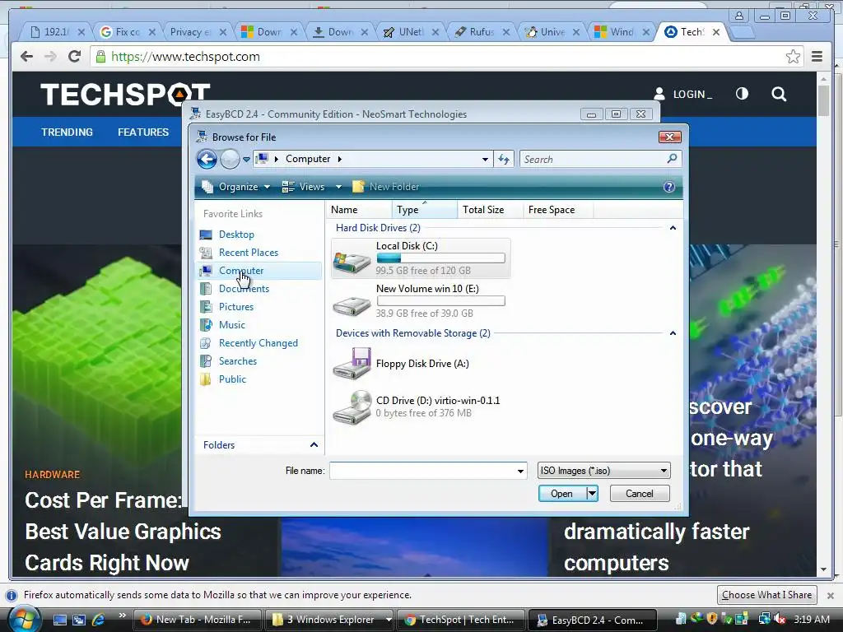843x632 pixels.
Task: Open 3 Windows Explorer taskbar group
Action: tap(329, 620)
